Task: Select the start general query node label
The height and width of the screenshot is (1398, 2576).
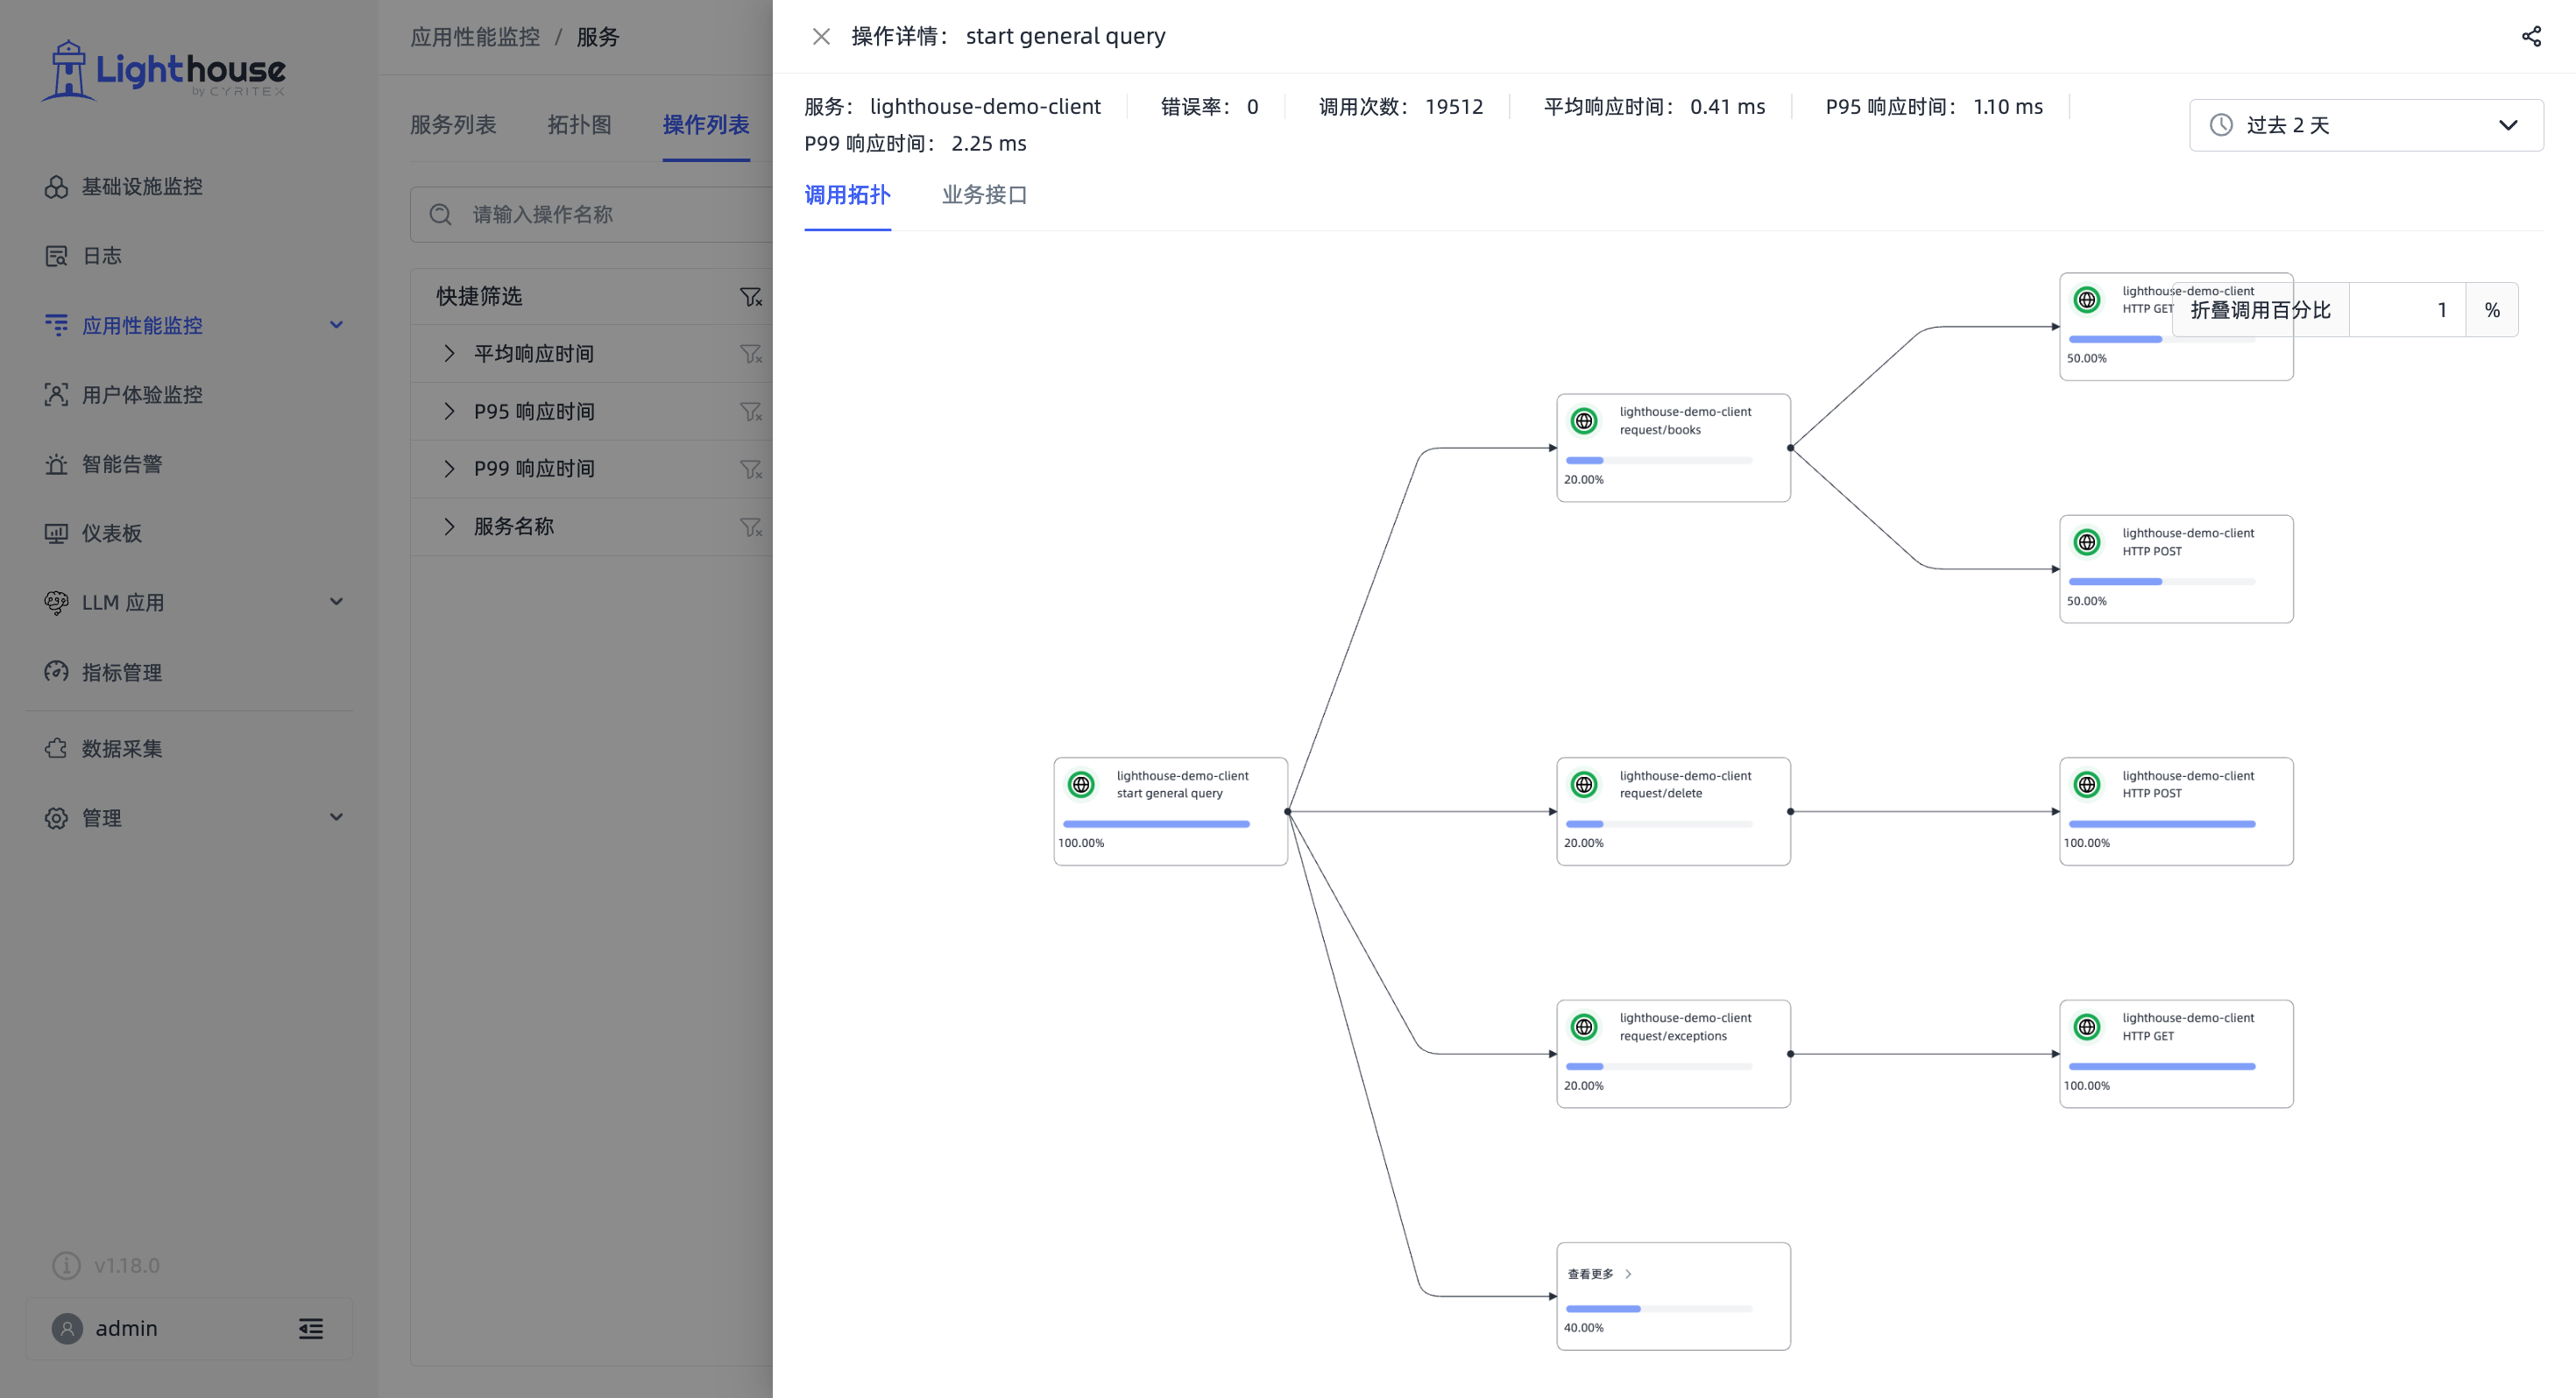Action: point(1169,793)
